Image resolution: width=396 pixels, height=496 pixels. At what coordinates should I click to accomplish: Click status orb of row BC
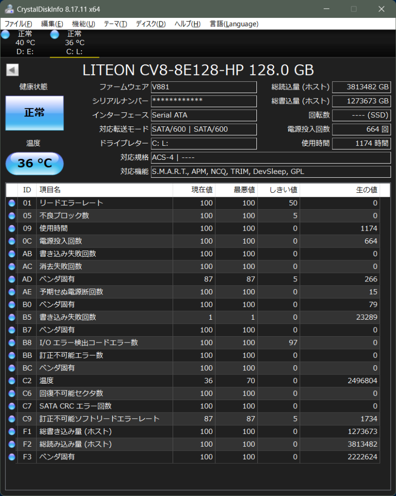[x=12, y=368]
